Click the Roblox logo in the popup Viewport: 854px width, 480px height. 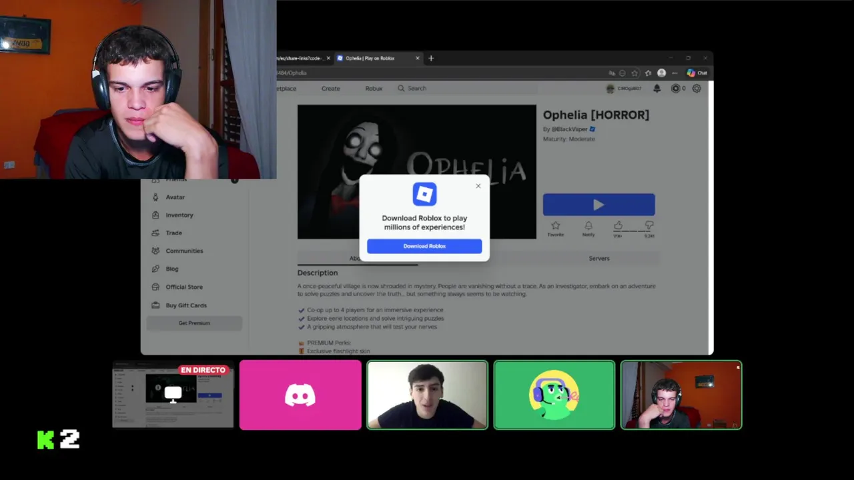pyautogui.click(x=424, y=194)
